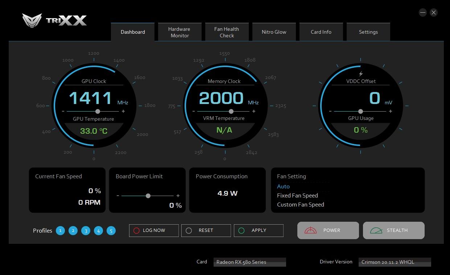
Task: Click the red circle icon on LOG NOW
Action: (136, 230)
